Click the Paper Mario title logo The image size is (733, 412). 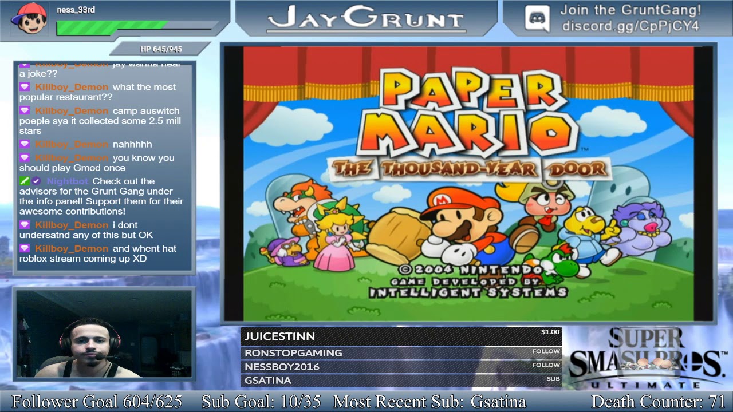(468, 112)
